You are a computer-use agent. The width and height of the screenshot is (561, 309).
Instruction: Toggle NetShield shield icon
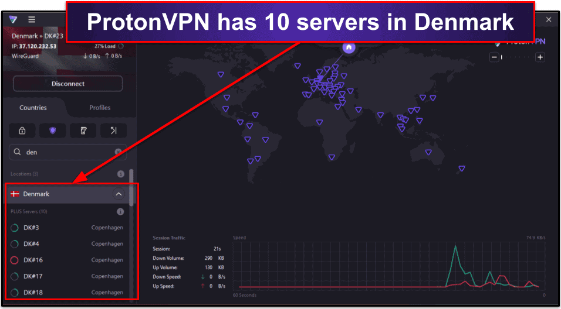53,131
